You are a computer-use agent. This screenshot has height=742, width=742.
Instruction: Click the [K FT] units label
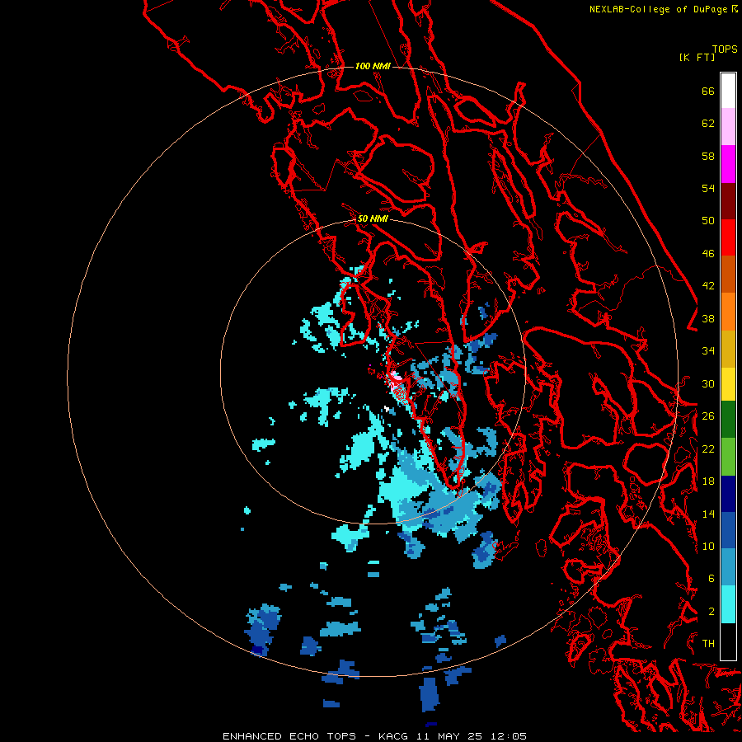pos(697,57)
